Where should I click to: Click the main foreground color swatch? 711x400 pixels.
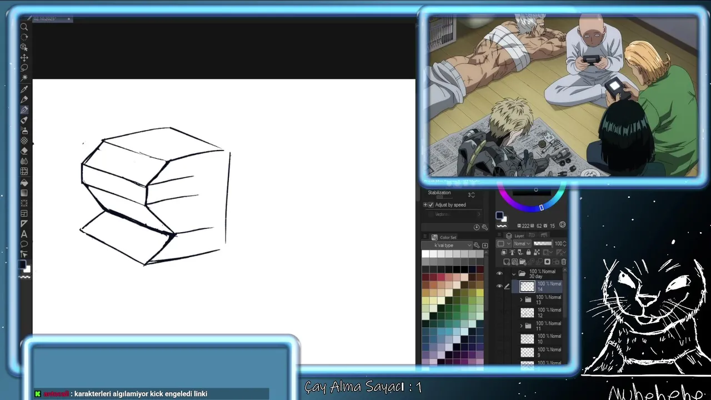(x=499, y=215)
